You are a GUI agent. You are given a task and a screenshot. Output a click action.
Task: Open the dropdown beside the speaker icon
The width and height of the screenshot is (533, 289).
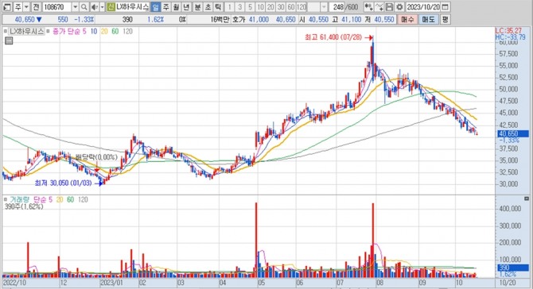coord(103,7)
